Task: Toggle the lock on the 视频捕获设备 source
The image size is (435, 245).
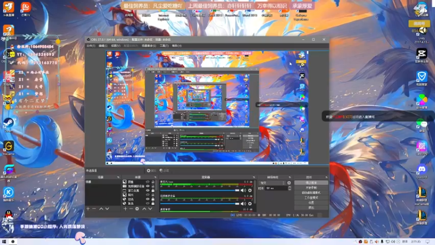Action: tap(153, 186)
